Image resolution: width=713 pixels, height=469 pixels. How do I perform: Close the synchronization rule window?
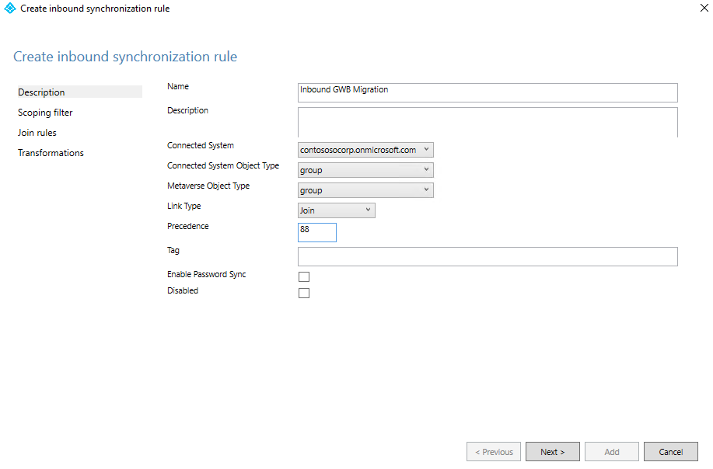704,9
